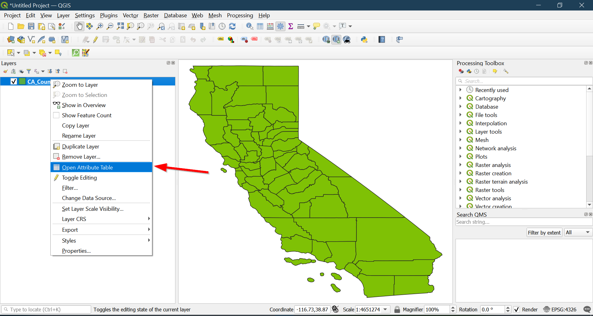593x316 pixels.
Task: Open the Statistical Summary sigma icon
Action: click(291, 27)
